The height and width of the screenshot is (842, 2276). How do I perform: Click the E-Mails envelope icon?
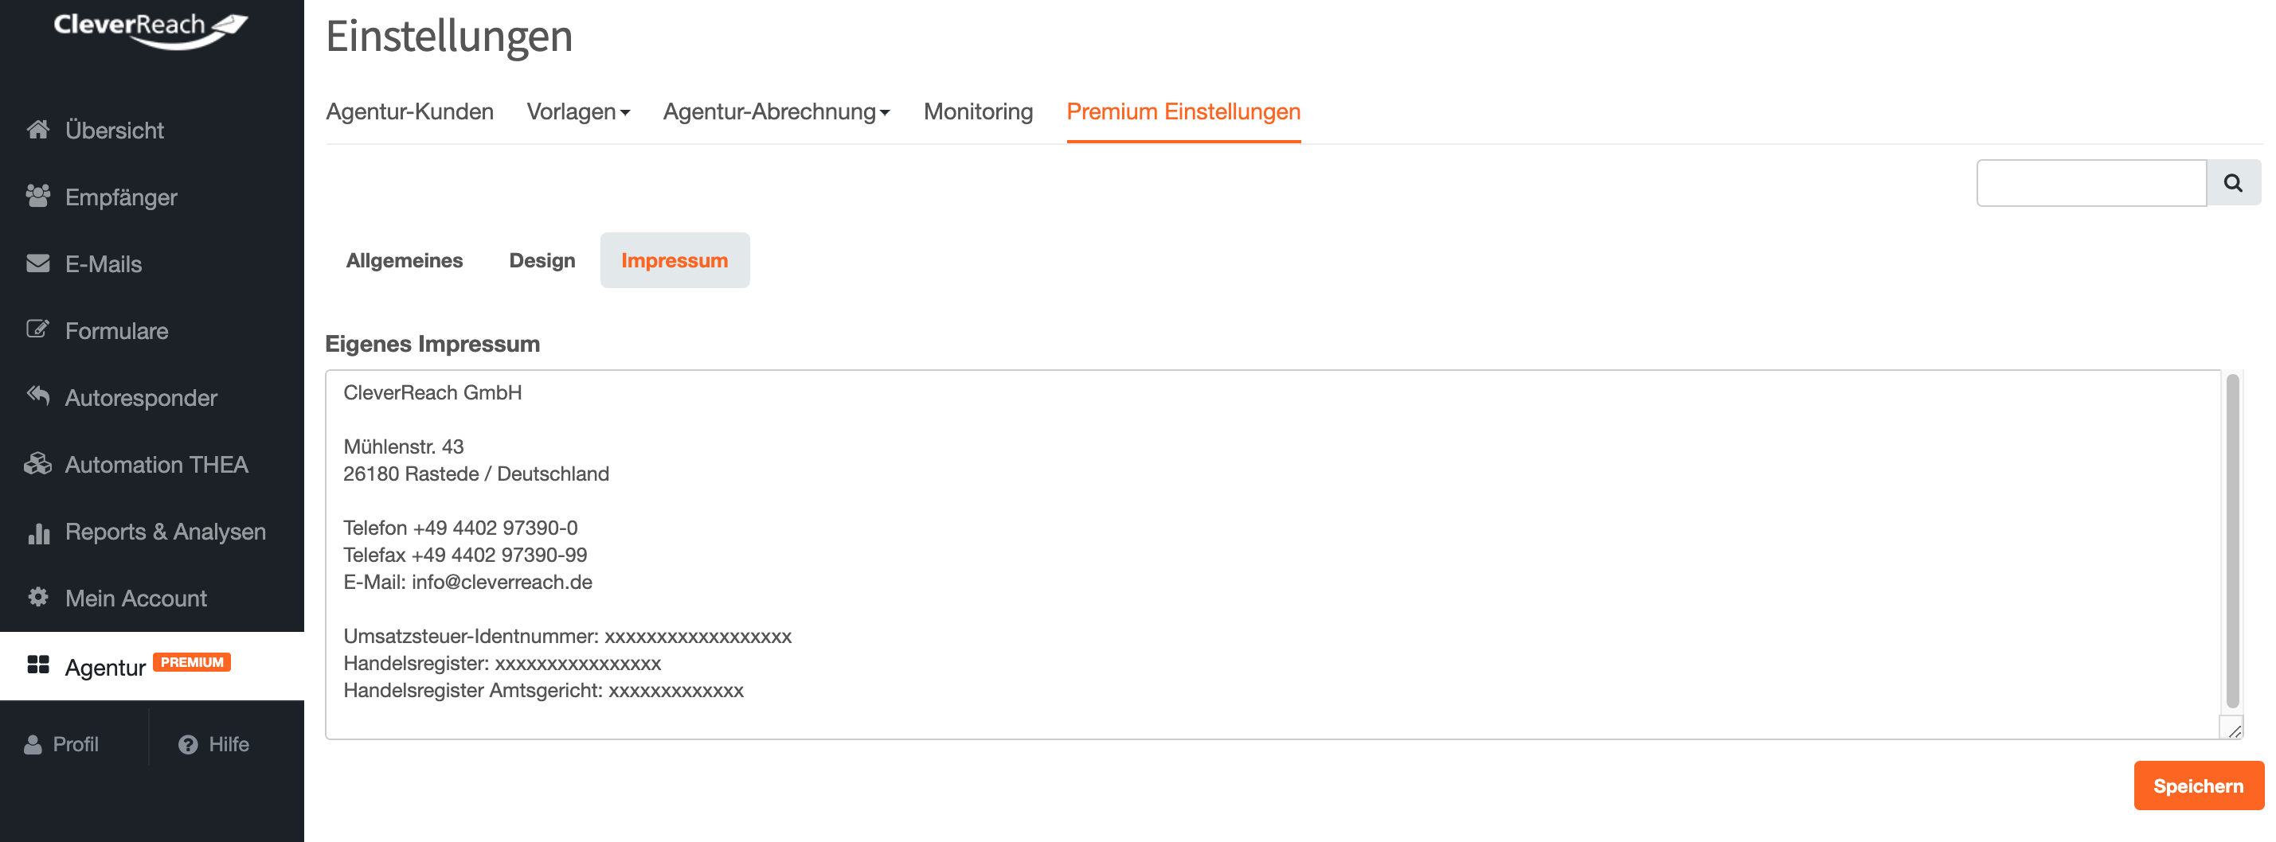tap(38, 263)
